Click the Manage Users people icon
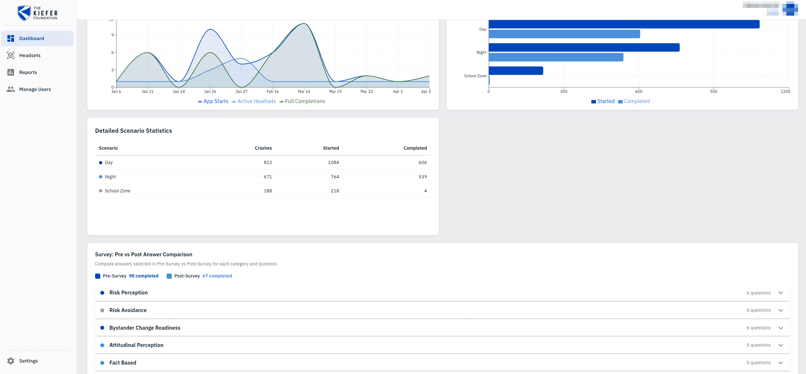806x374 pixels. [11, 89]
